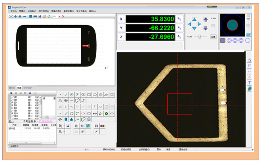Click the point measure tool (black dot)
Screen dimensions: 261x162
(x=60, y=95)
